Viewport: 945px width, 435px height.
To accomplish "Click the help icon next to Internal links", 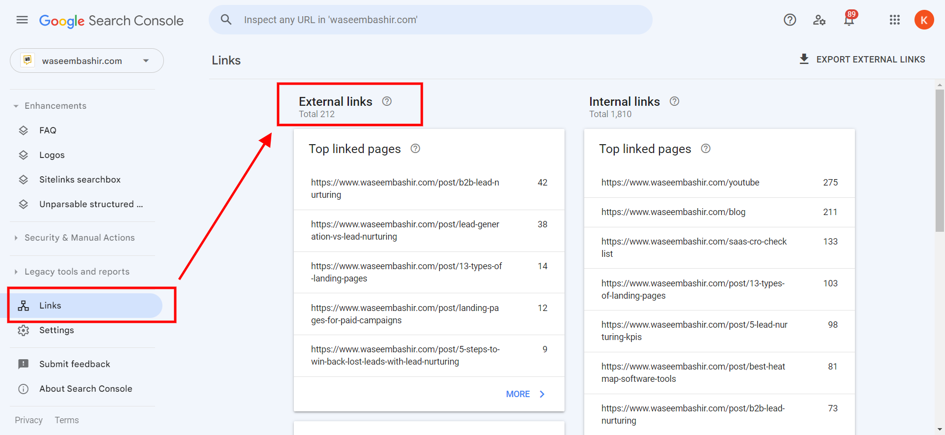I will pos(674,101).
